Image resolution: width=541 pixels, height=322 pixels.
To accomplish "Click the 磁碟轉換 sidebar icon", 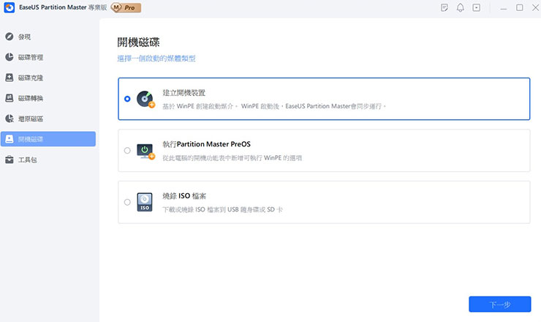I will 10,98.
